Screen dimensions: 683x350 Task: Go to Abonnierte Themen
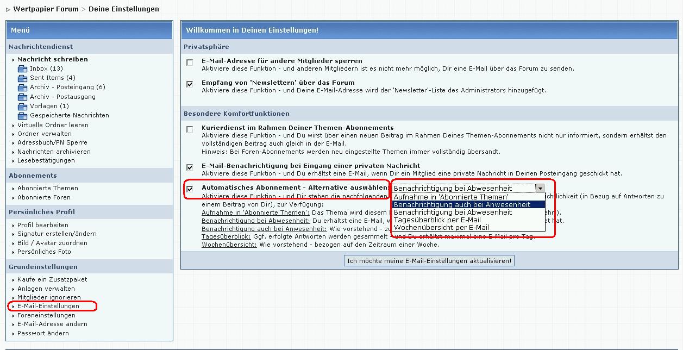(x=48, y=188)
